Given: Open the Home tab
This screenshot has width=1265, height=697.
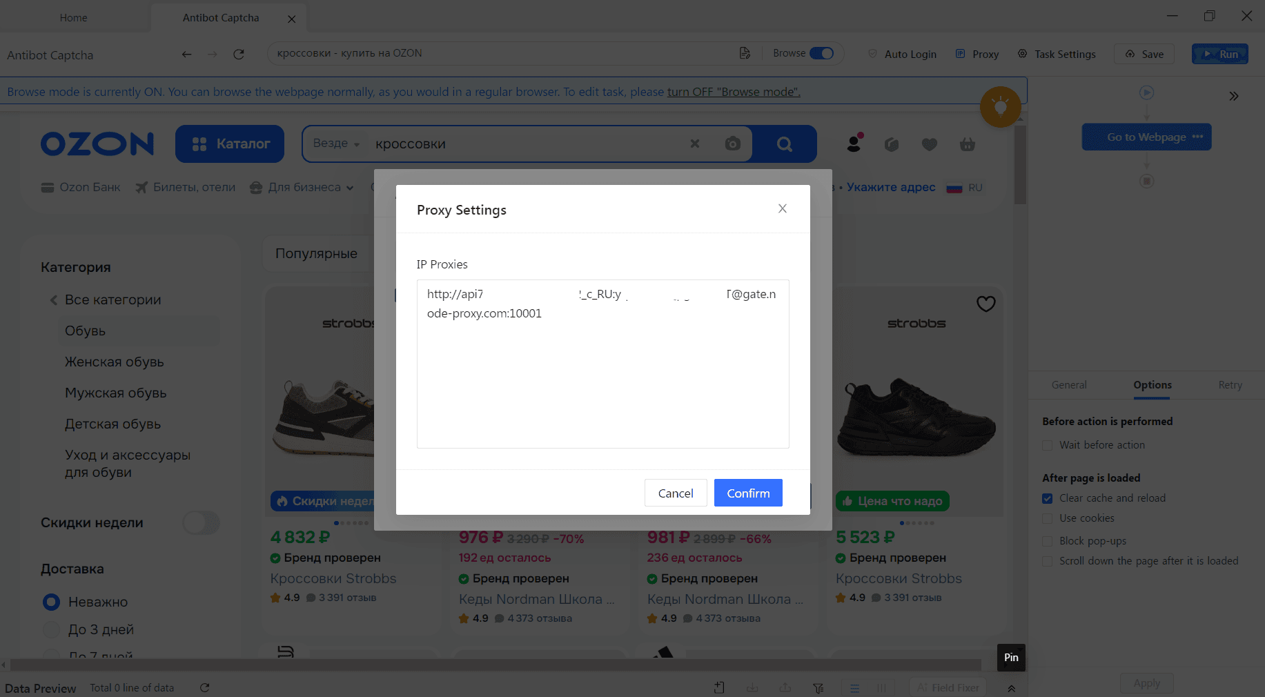Looking at the screenshot, I should click(73, 18).
